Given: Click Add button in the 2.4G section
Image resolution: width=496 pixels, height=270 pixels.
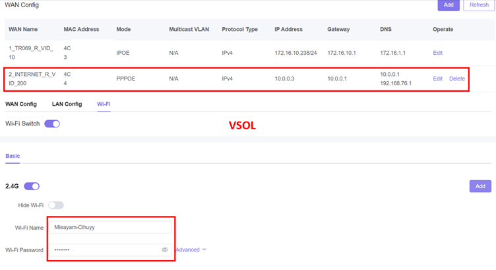Looking at the screenshot, I should click(480, 187).
